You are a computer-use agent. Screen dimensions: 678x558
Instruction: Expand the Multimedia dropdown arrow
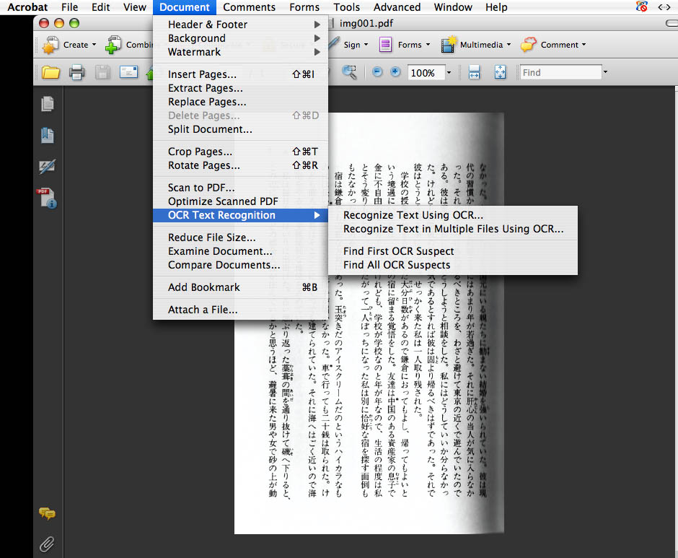[508, 45]
